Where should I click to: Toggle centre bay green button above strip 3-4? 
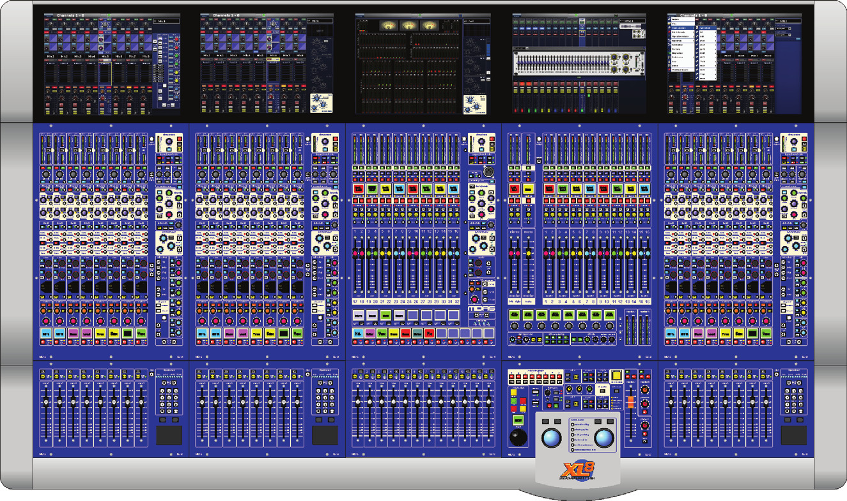[372, 189]
